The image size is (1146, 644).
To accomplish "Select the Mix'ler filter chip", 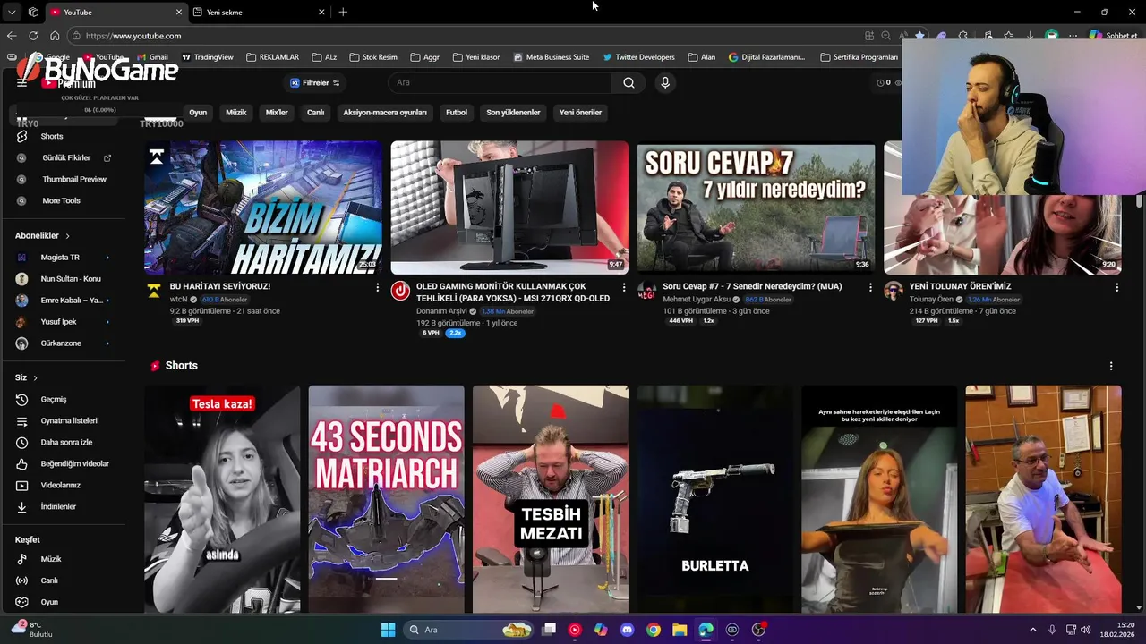I will 277,113.
